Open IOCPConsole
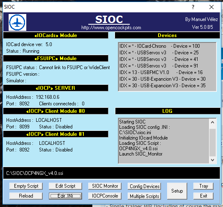The image size is (223, 207). coord(105,196)
